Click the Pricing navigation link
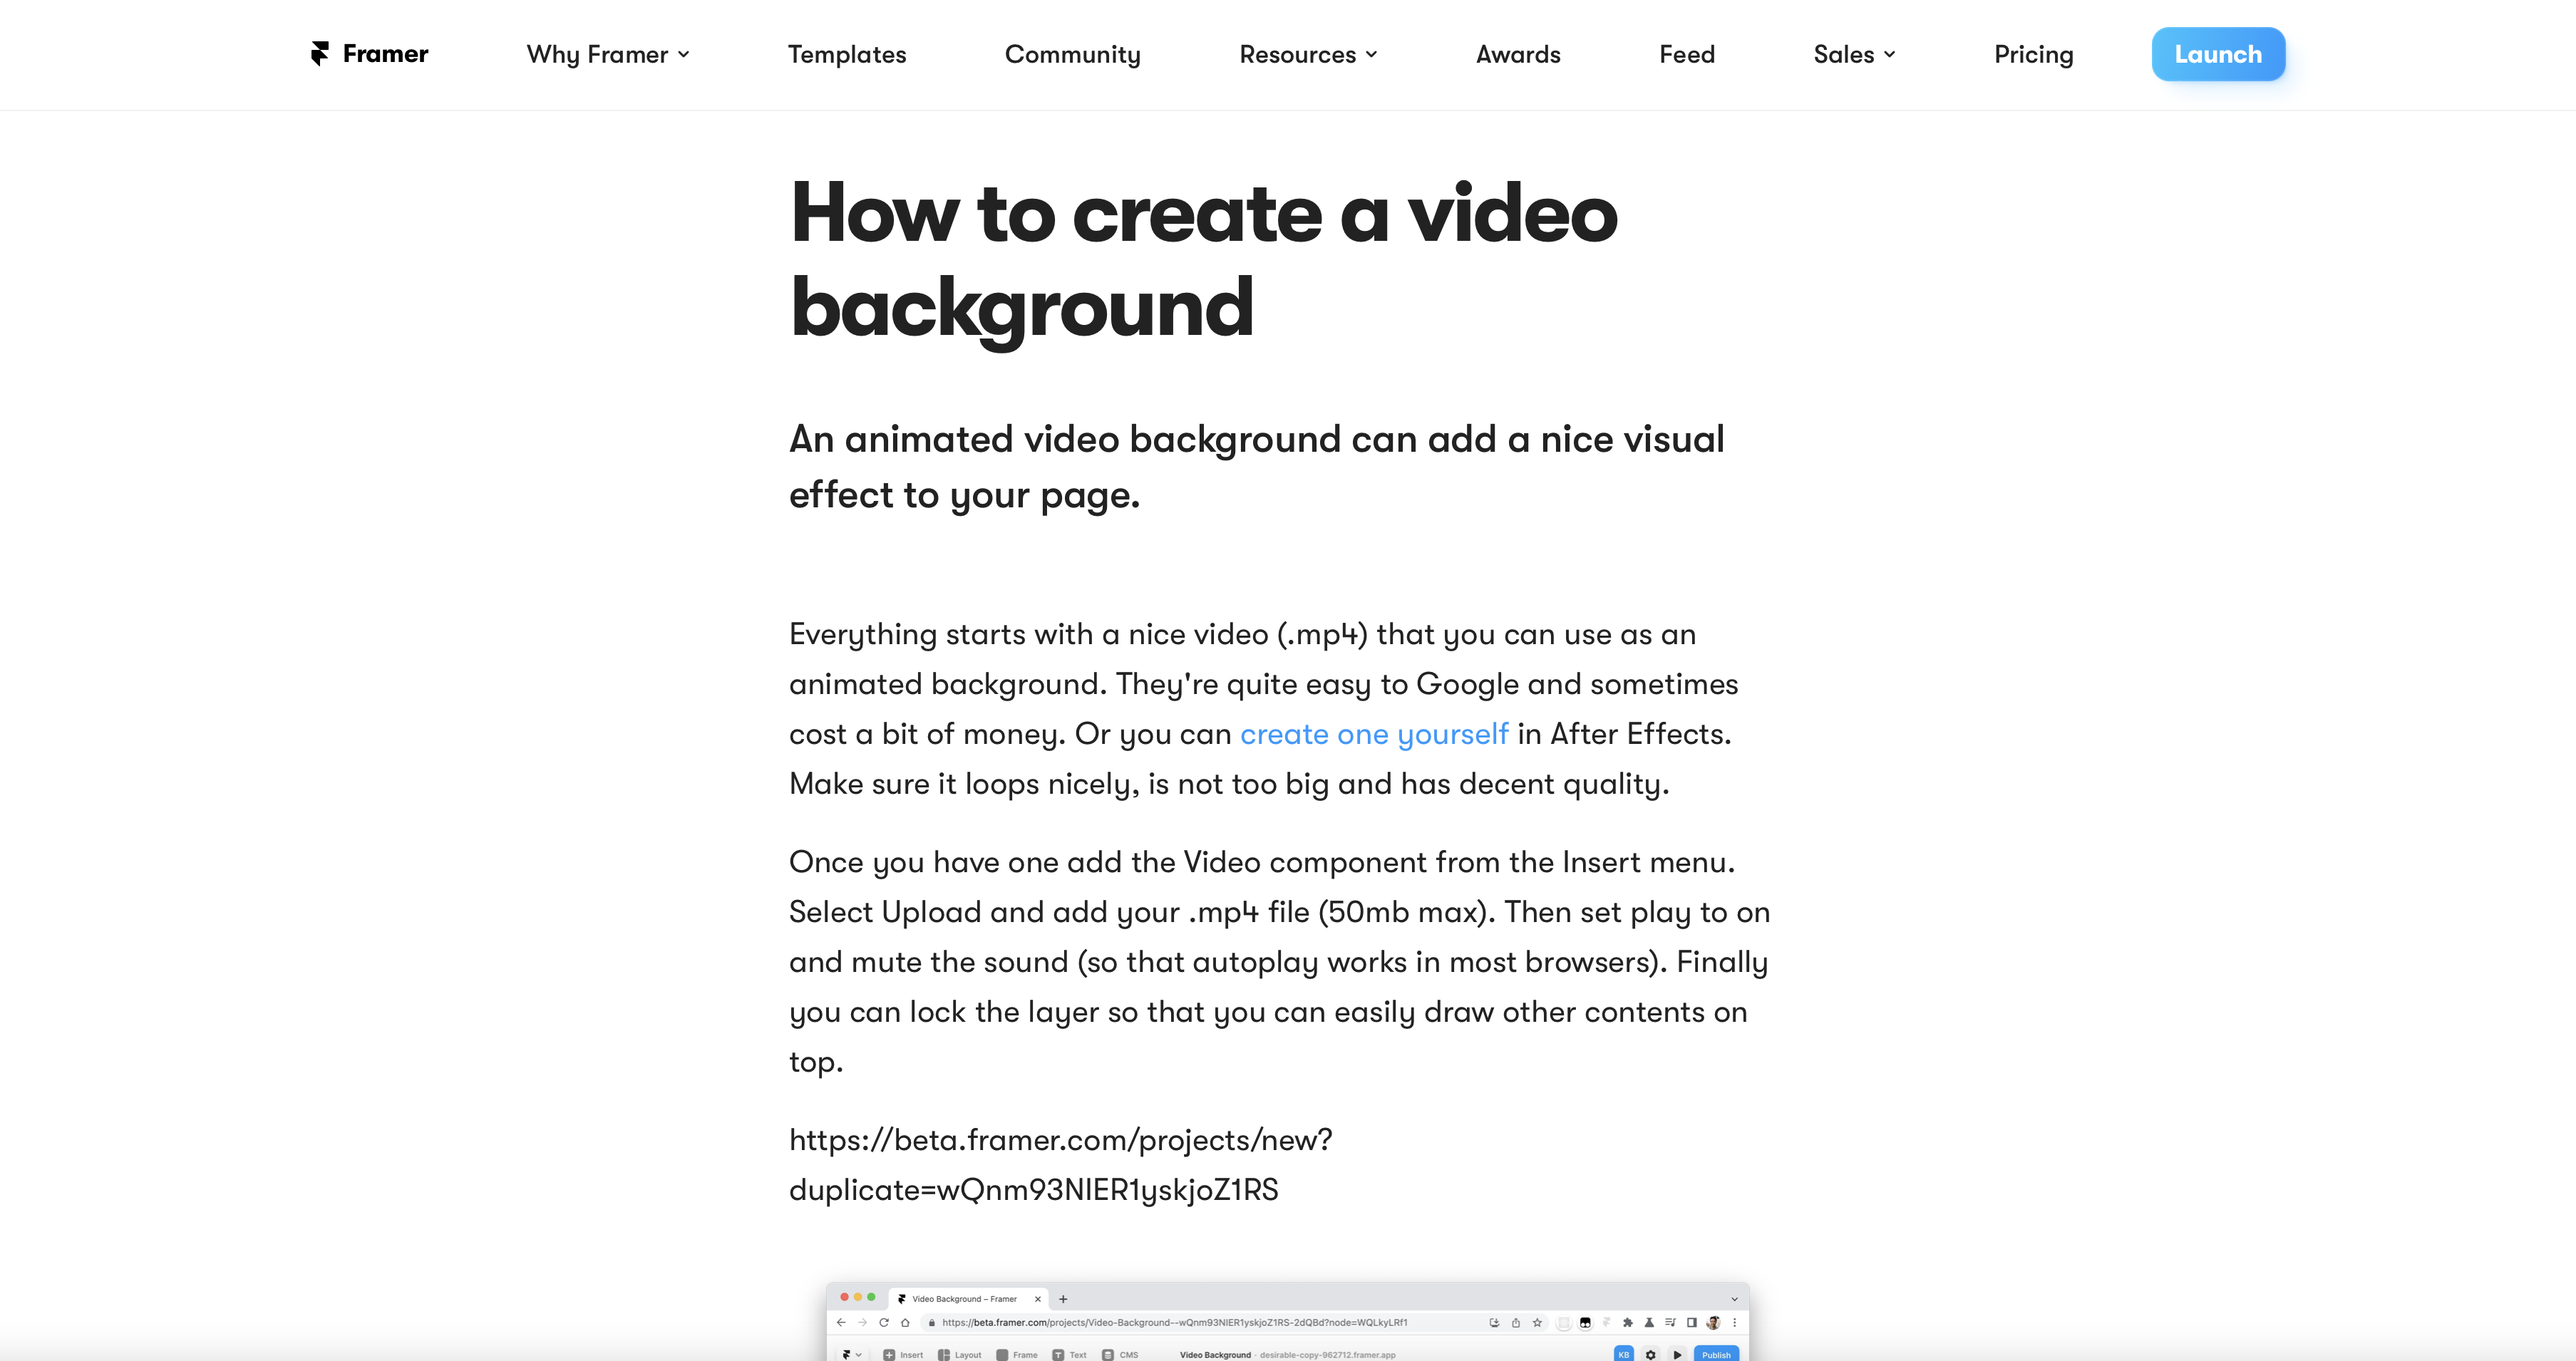 click(2034, 54)
